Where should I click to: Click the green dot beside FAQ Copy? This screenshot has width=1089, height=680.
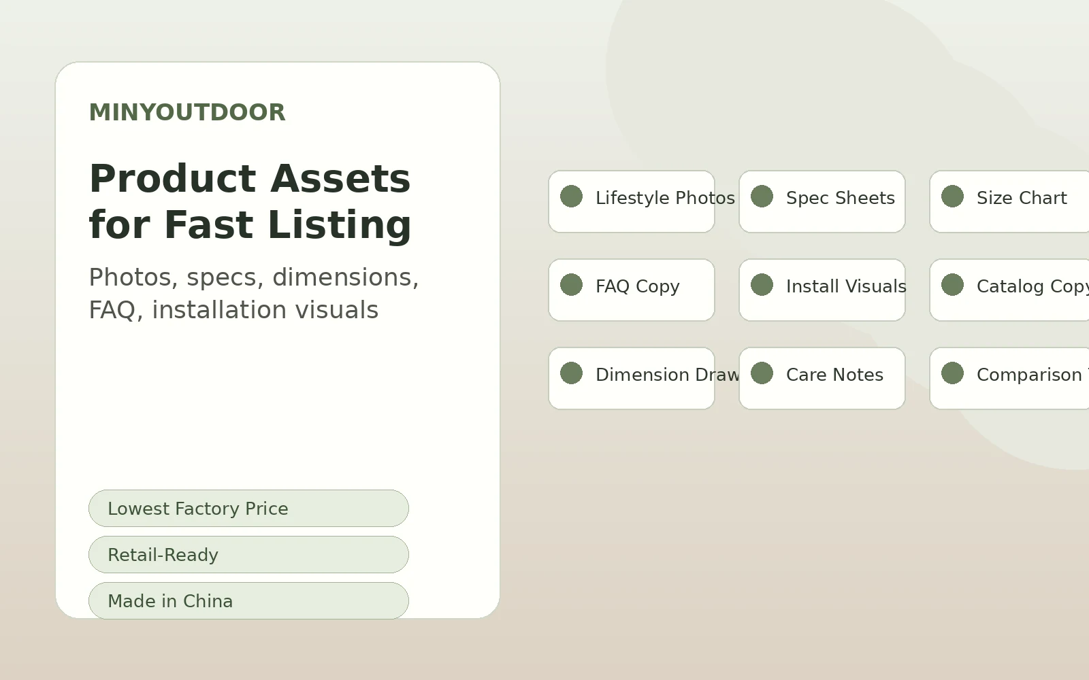(x=571, y=285)
